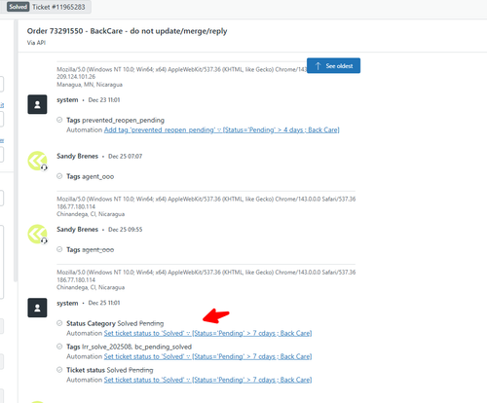Open automation link under Status Category
487x403 pixels.
click(207, 333)
